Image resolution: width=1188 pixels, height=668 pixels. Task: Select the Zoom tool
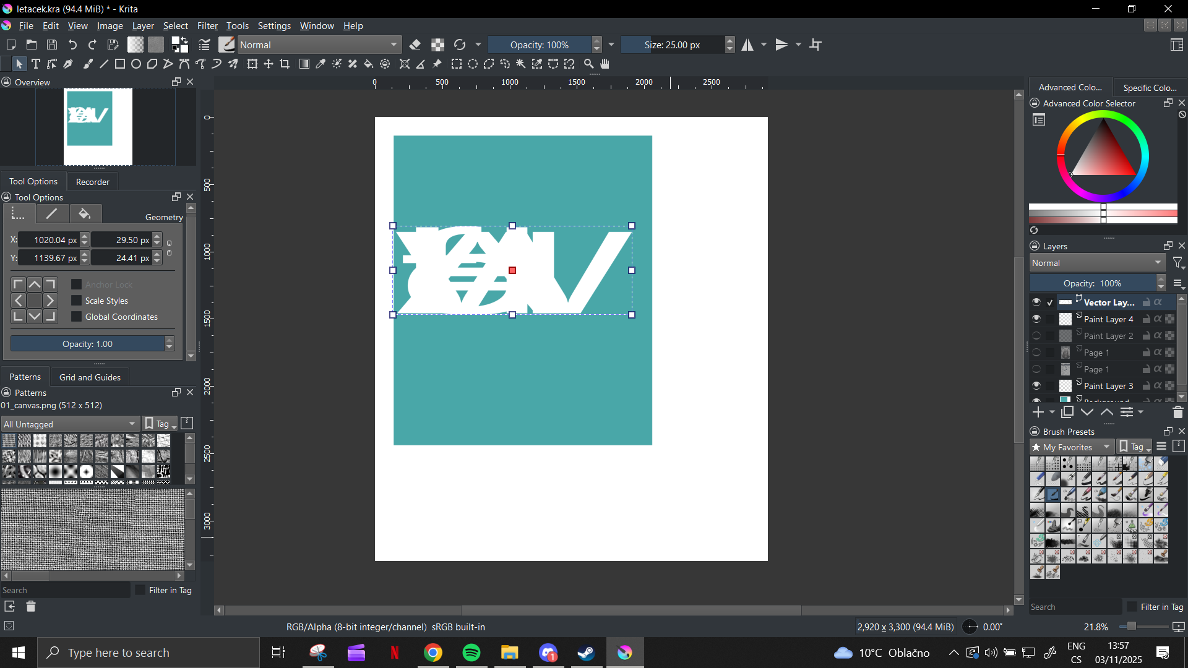[x=589, y=64]
